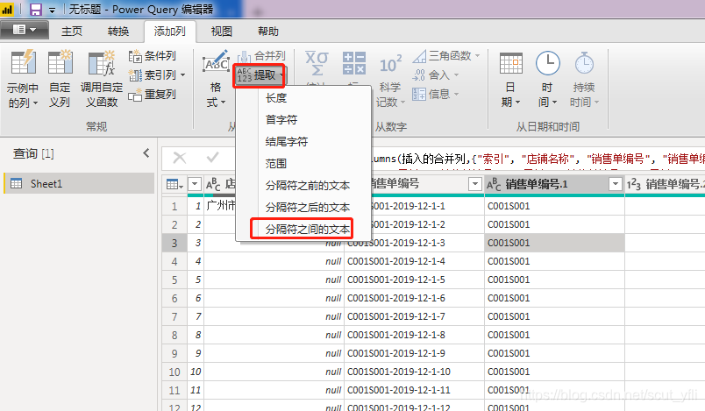Click the Save icon in title bar

click(x=36, y=10)
